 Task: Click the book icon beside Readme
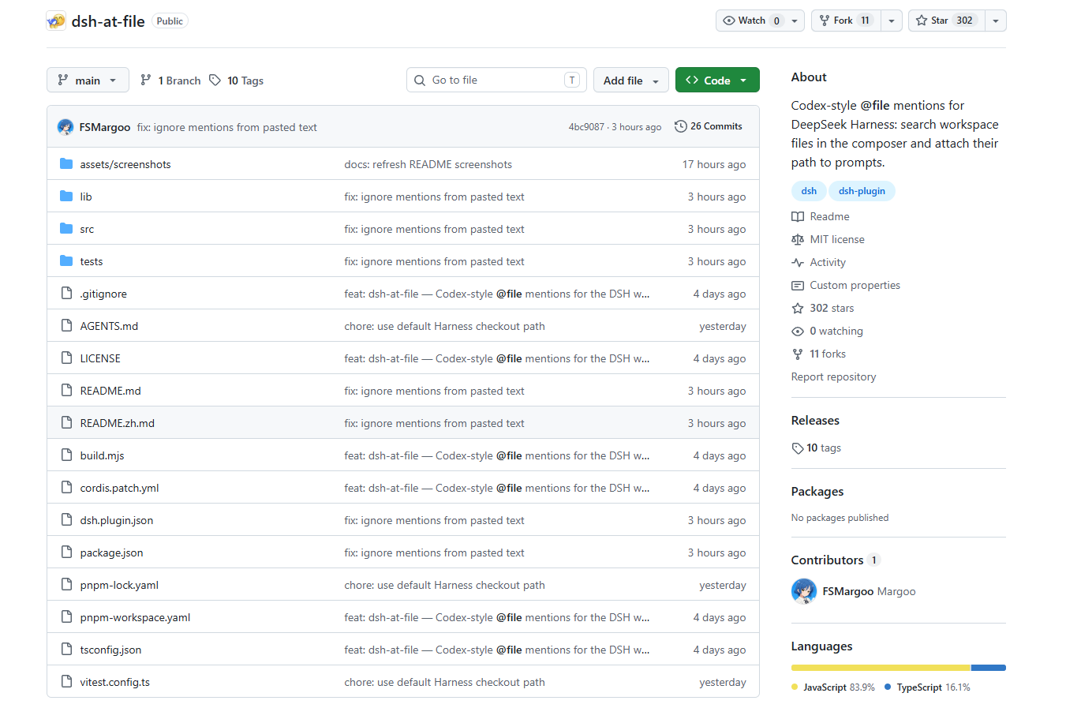tap(798, 217)
